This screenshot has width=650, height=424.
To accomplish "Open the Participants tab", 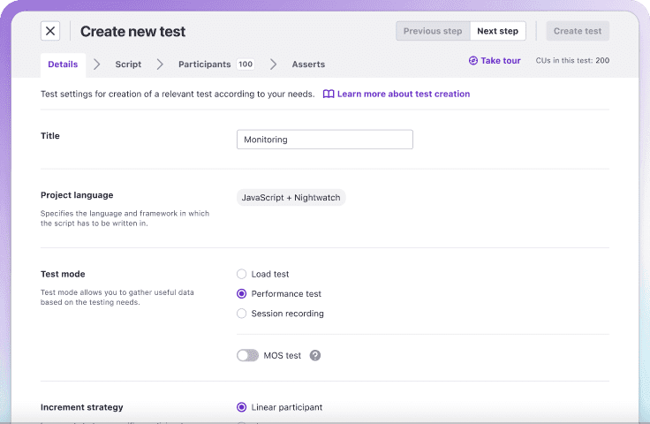I will [204, 64].
